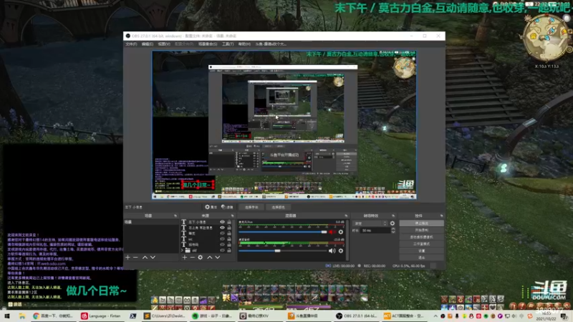Click the game minimap in the corner
573x322 pixels.
click(x=546, y=38)
